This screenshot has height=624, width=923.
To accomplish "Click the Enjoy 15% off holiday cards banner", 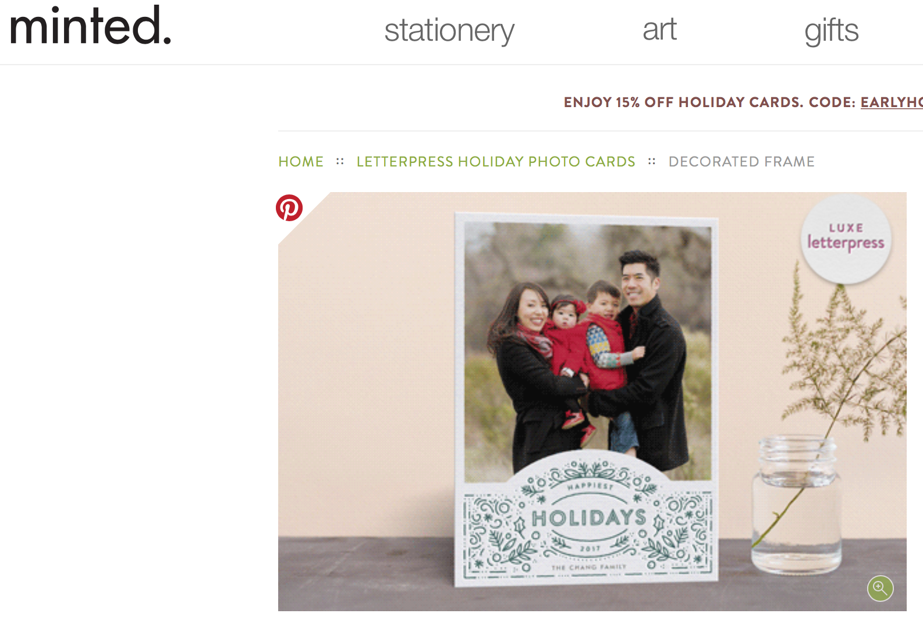I will point(743,102).
